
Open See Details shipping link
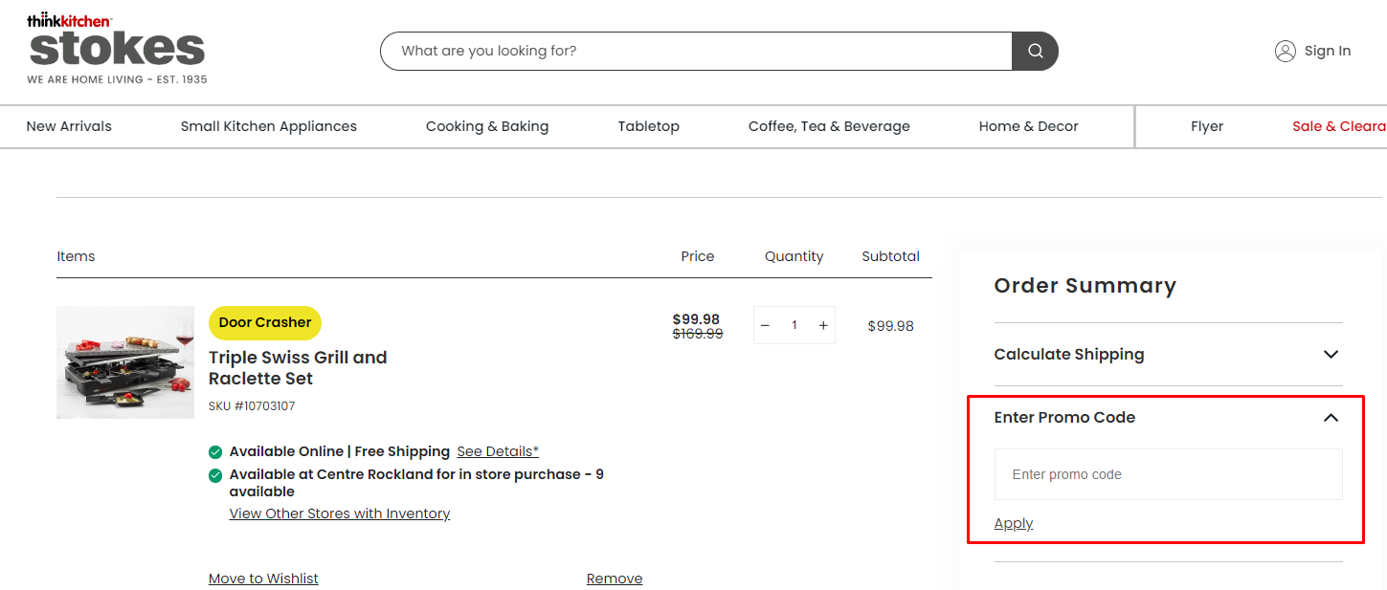(x=498, y=451)
